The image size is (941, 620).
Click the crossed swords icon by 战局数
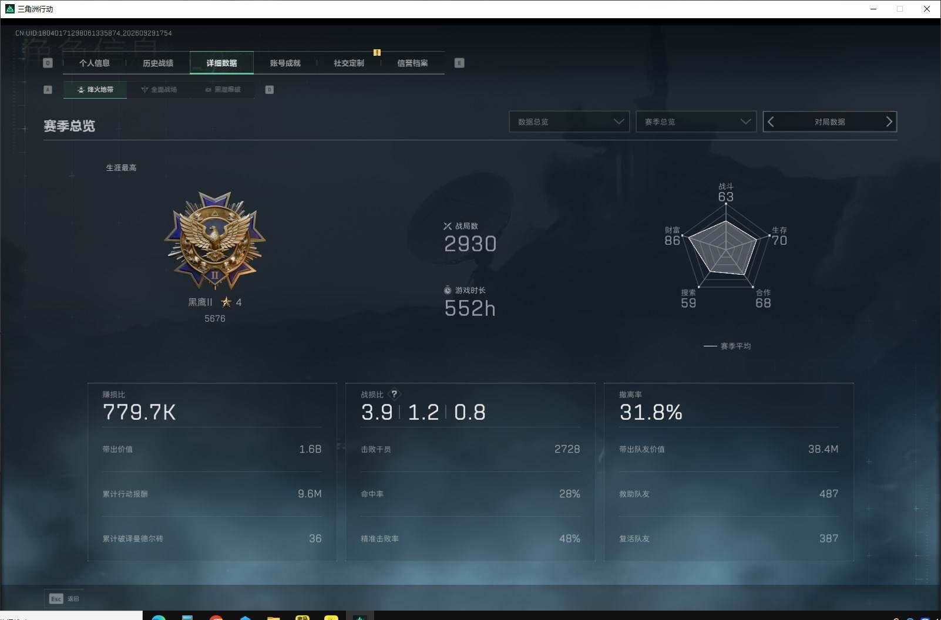[448, 226]
